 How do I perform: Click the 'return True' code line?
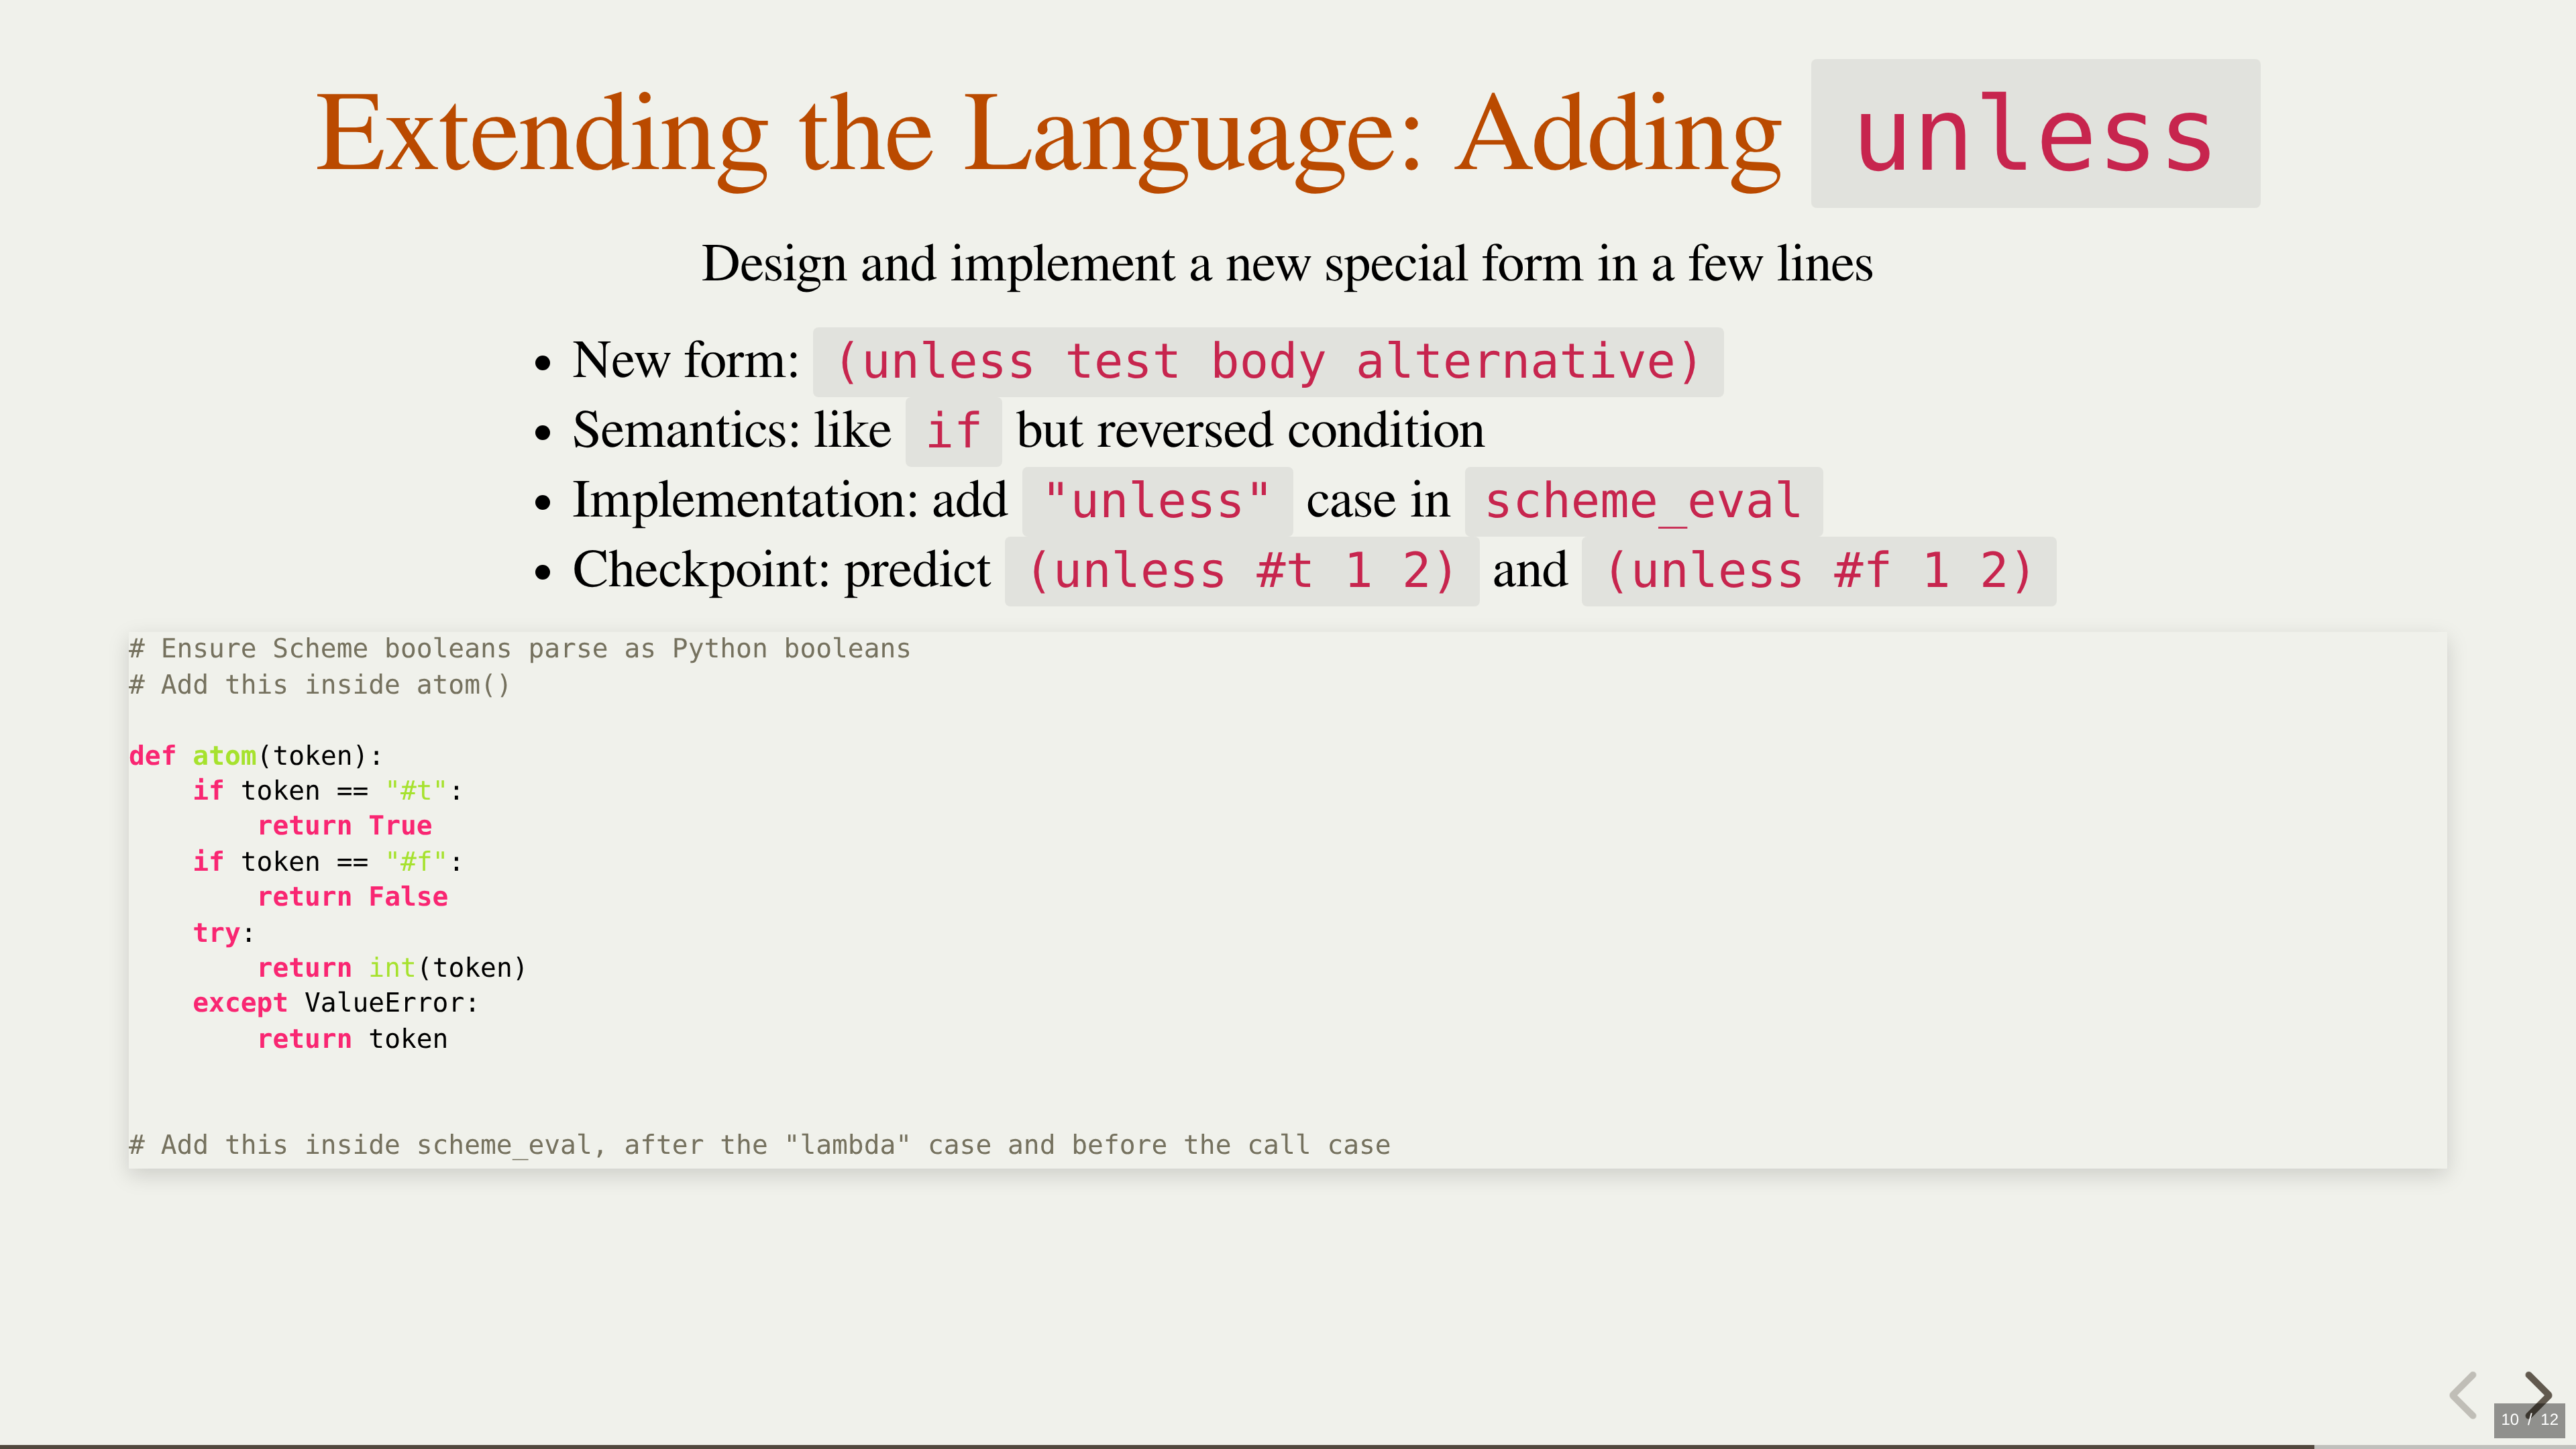point(345,826)
